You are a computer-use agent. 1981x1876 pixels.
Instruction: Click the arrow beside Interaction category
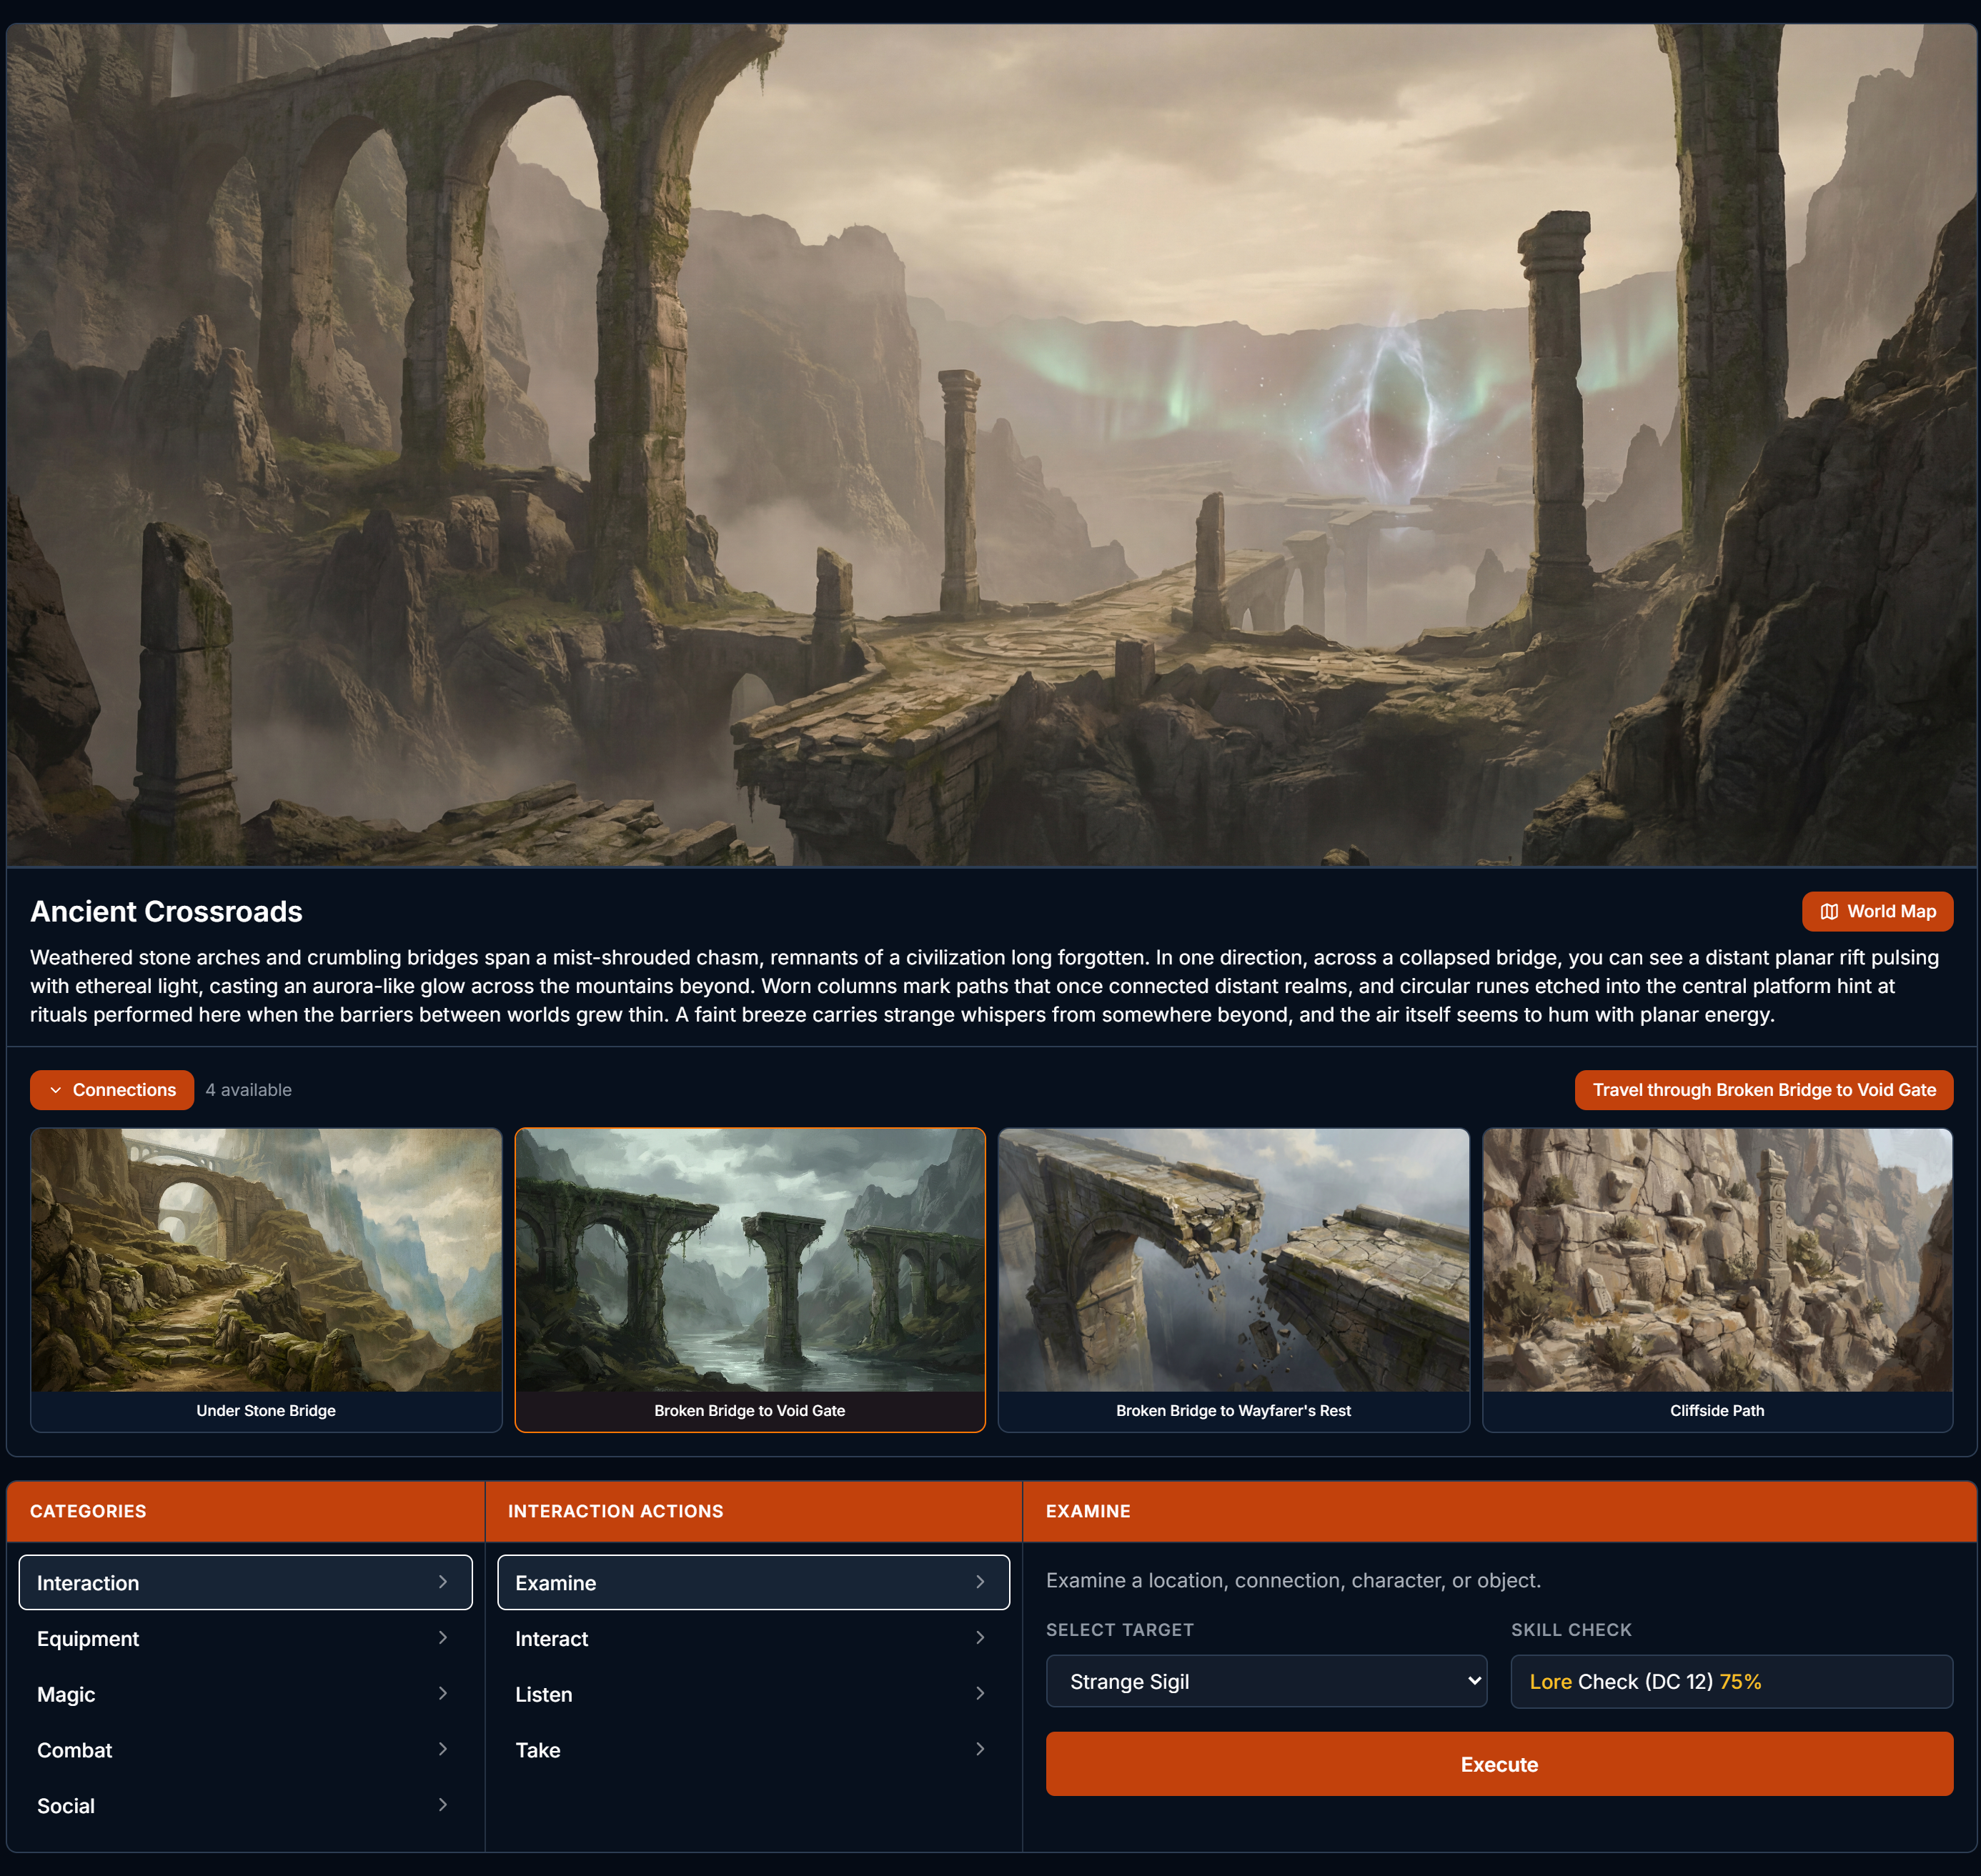pyautogui.click(x=442, y=1582)
